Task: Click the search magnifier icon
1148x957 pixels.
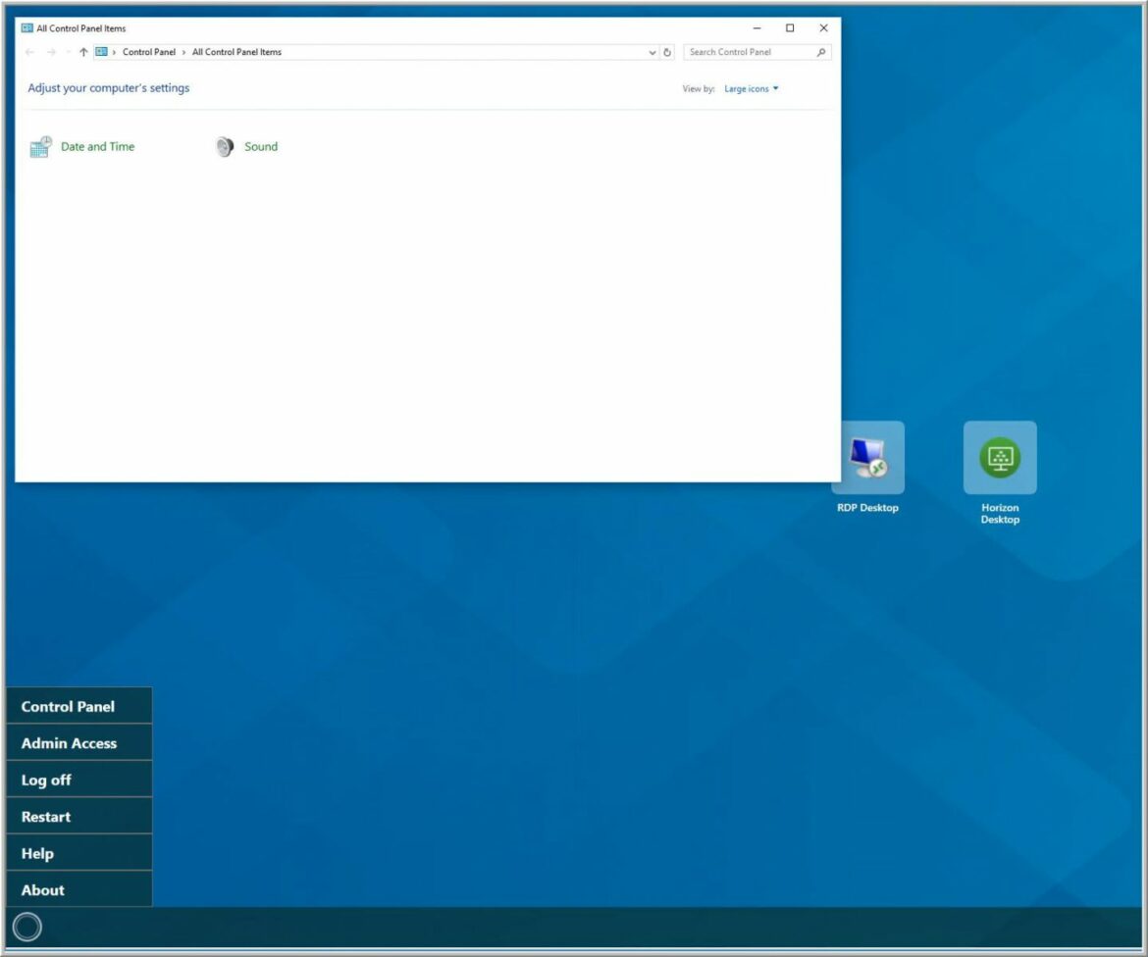Action: [820, 52]
